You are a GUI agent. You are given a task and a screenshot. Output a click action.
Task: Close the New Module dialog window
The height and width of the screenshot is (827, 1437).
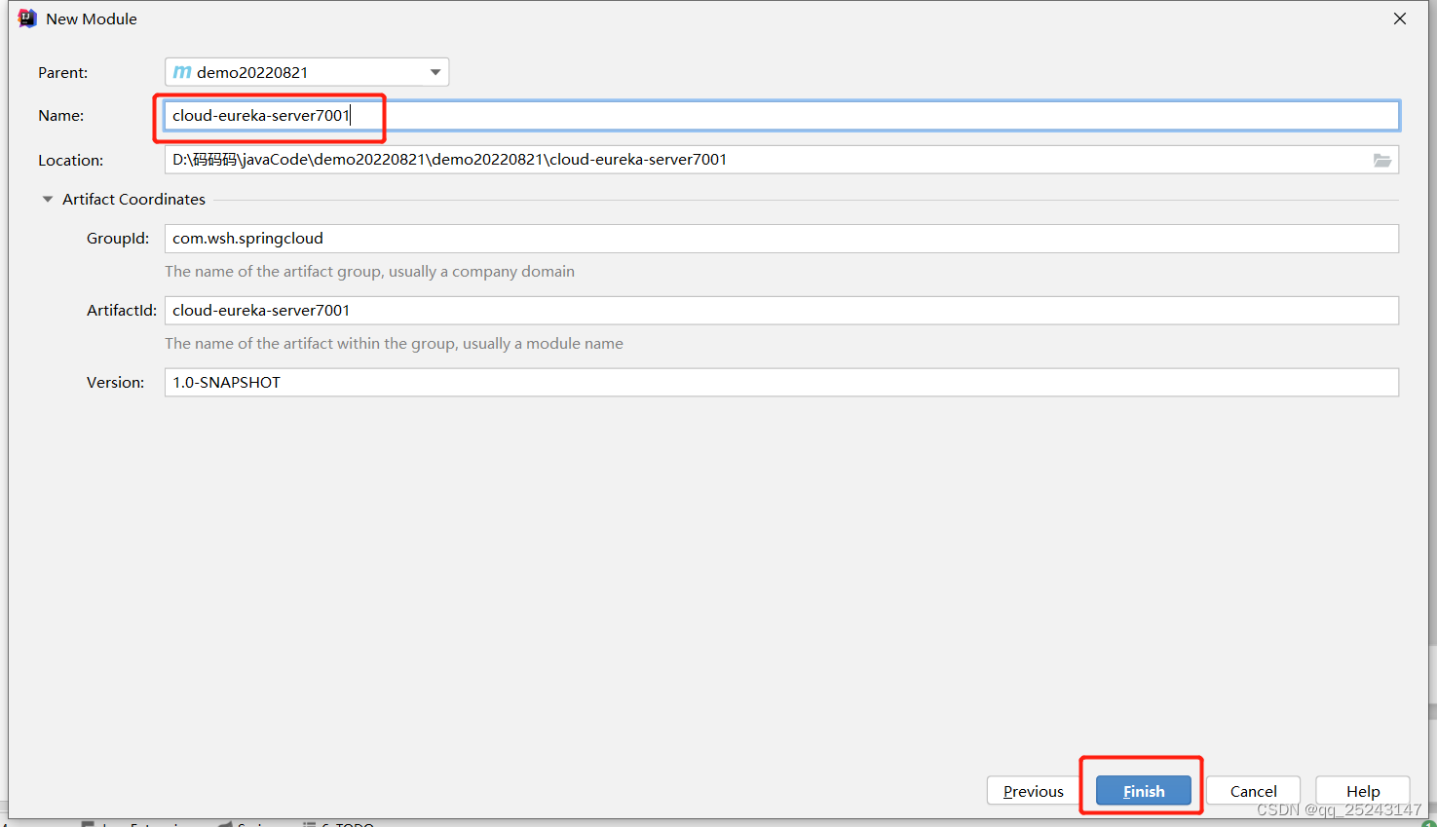(x=1400, y=19)
